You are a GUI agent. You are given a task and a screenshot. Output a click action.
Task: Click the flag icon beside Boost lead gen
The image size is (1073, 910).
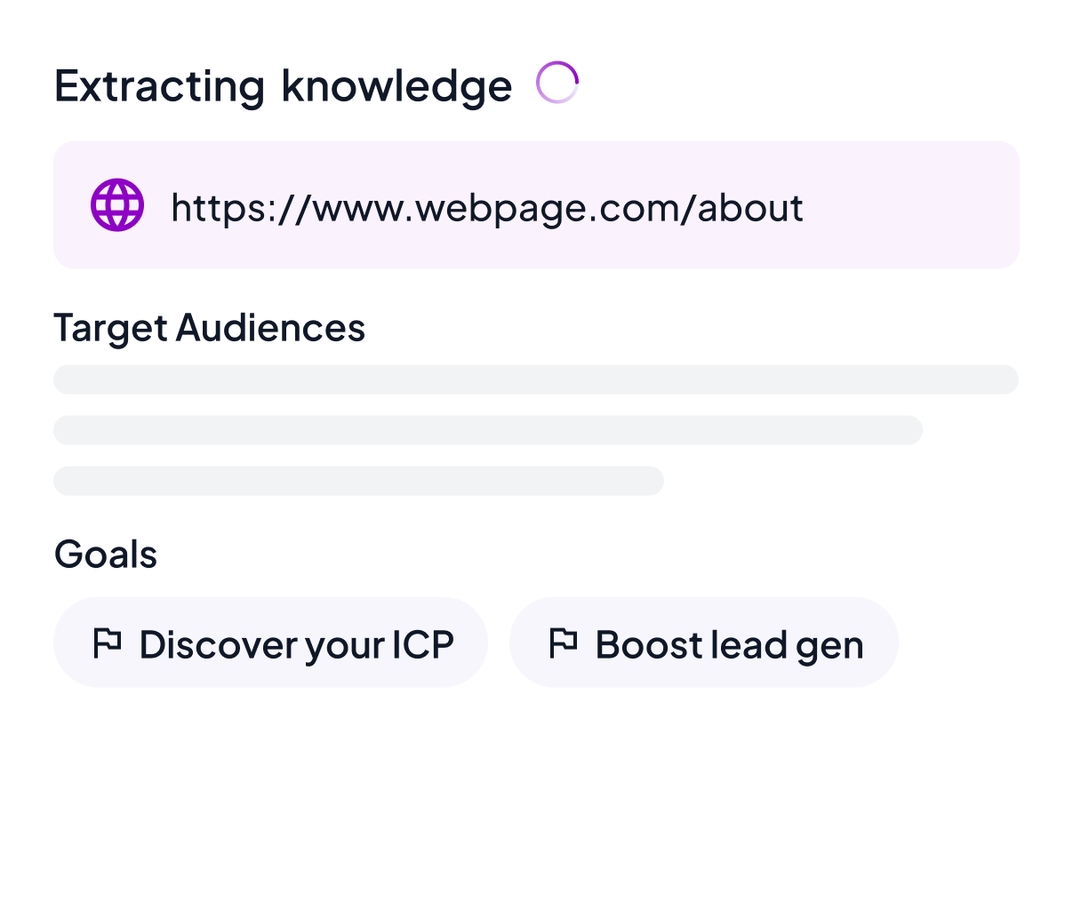point(564,643)
